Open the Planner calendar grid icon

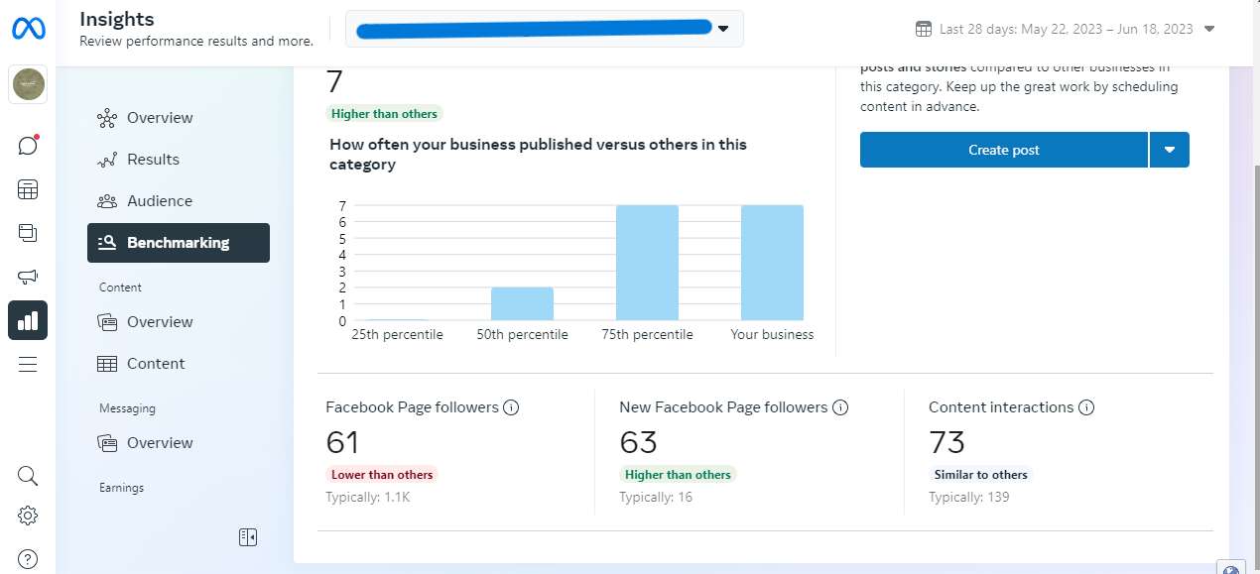pyautogui.click(x=28, y=189)
